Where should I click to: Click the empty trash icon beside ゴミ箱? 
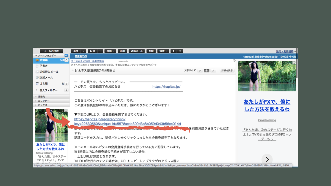66,84
